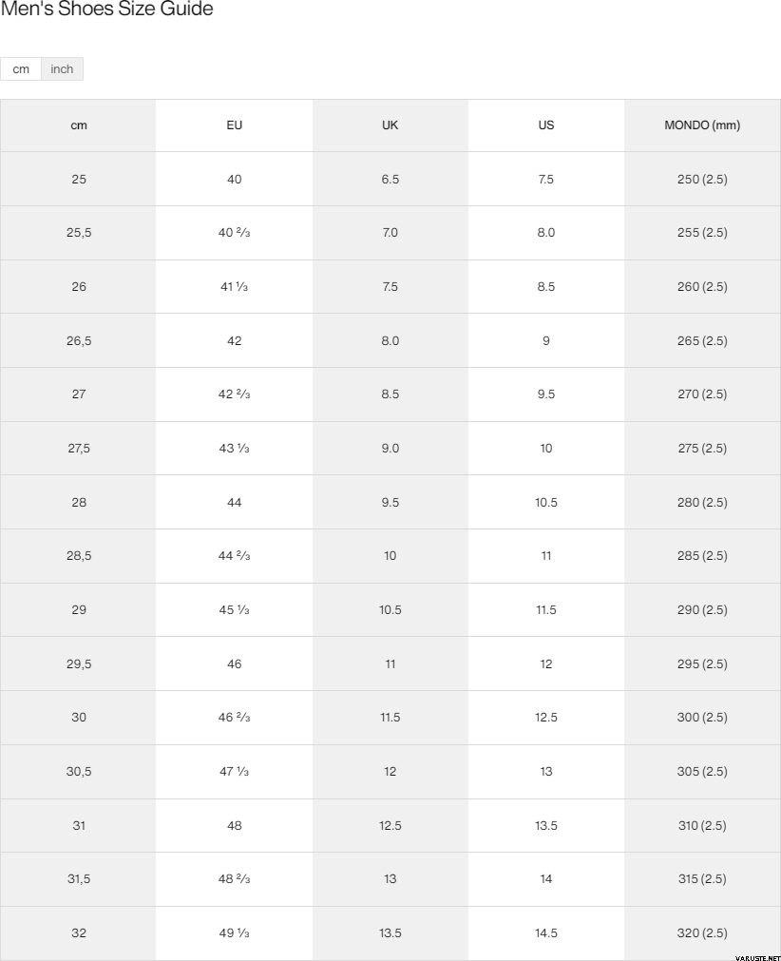This screenshot has height=961, width=781.
Task: Select the 320 (2.5) MONDO cell
Action: pyautogui.click(x=702, y=932)
